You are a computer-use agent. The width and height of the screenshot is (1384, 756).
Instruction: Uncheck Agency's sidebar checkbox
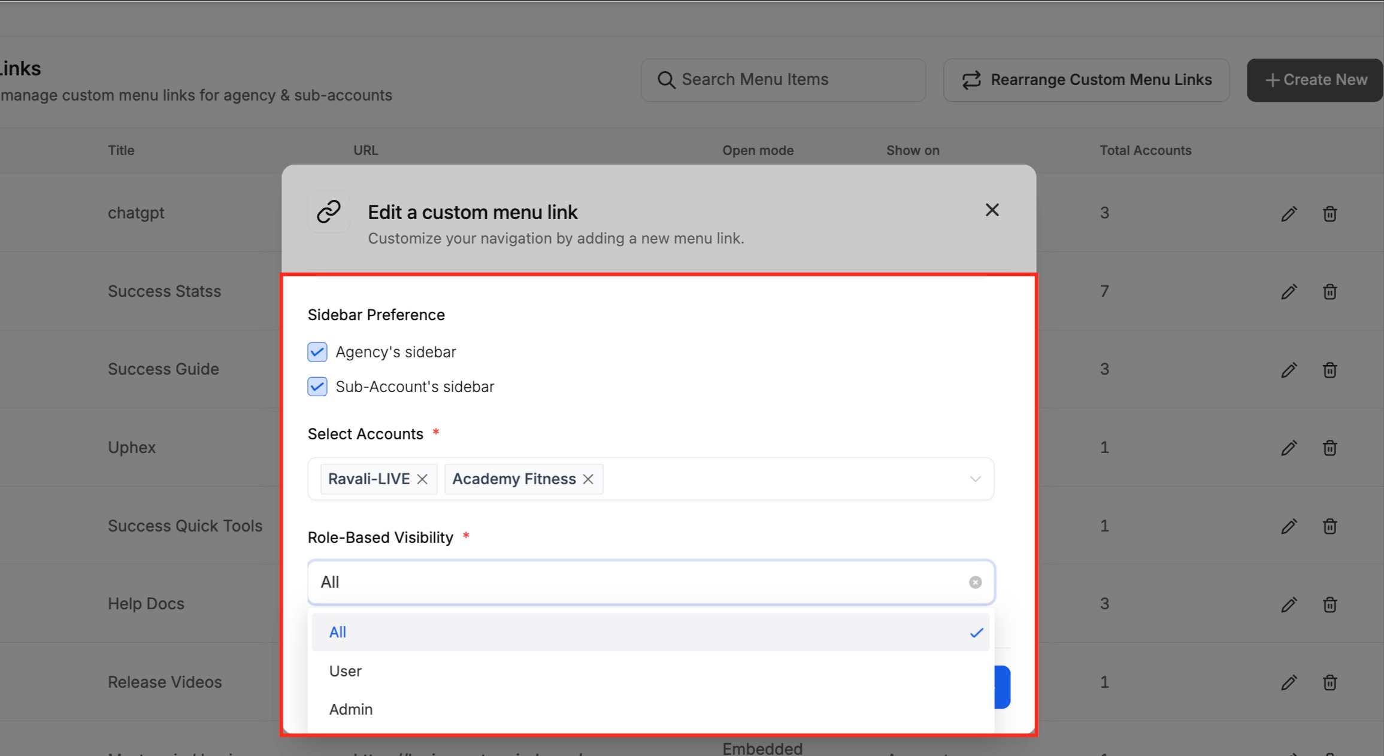tap(317, 352)
